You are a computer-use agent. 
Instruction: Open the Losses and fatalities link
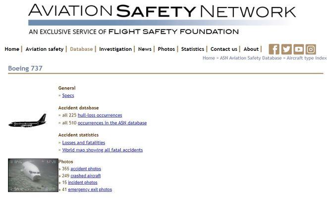[84, 143]
